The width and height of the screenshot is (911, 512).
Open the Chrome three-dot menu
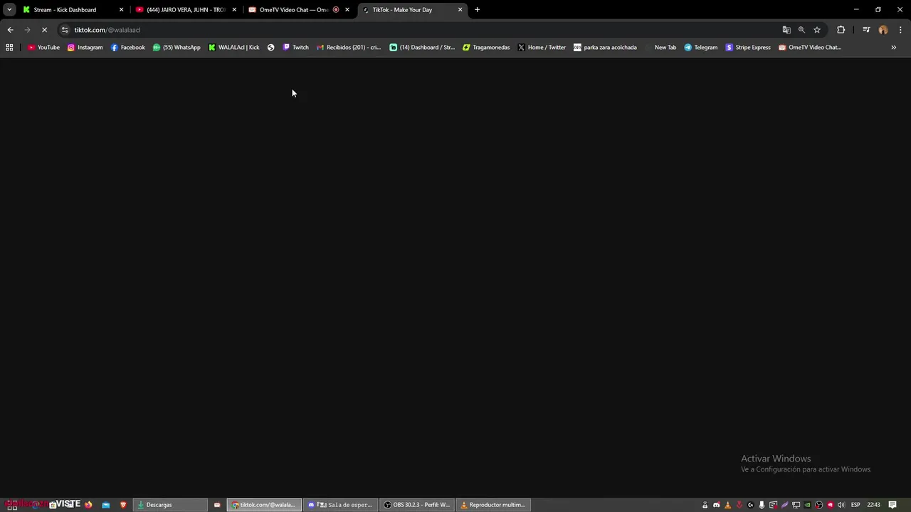pyautogui.click(x=901, y=30)
